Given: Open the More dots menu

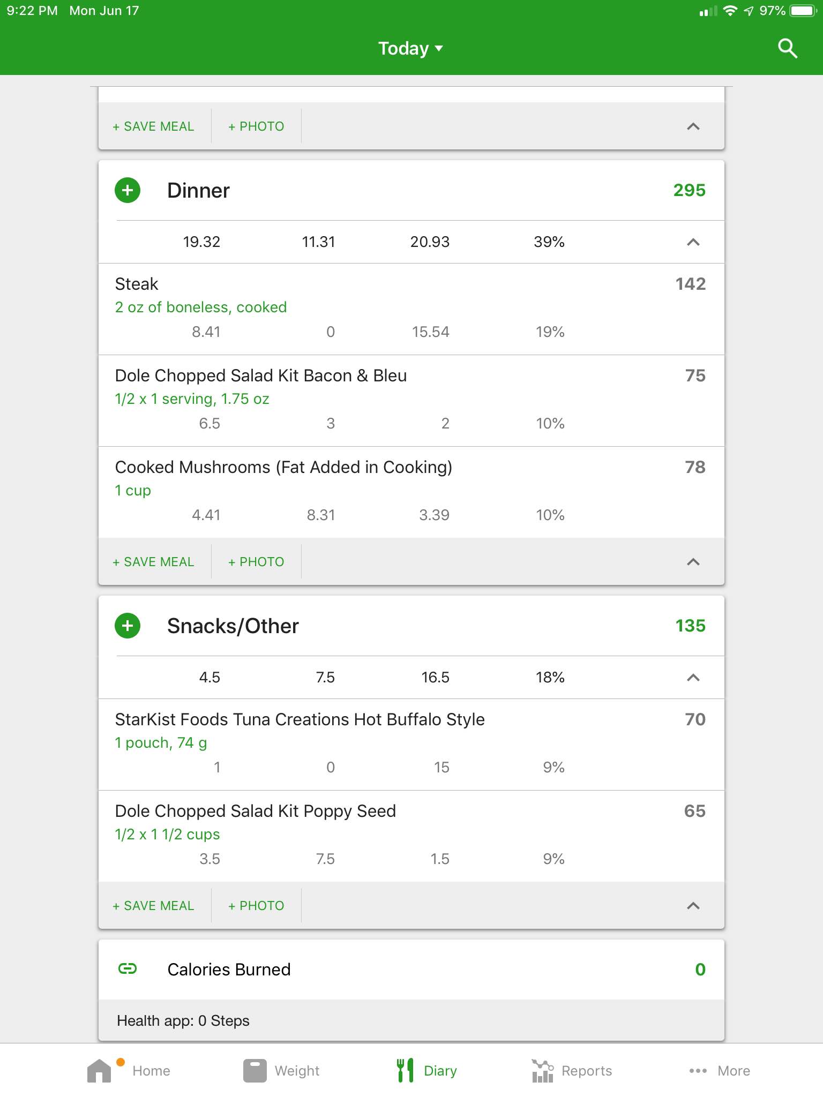Looking at the screenshot, I should 698,1071.
